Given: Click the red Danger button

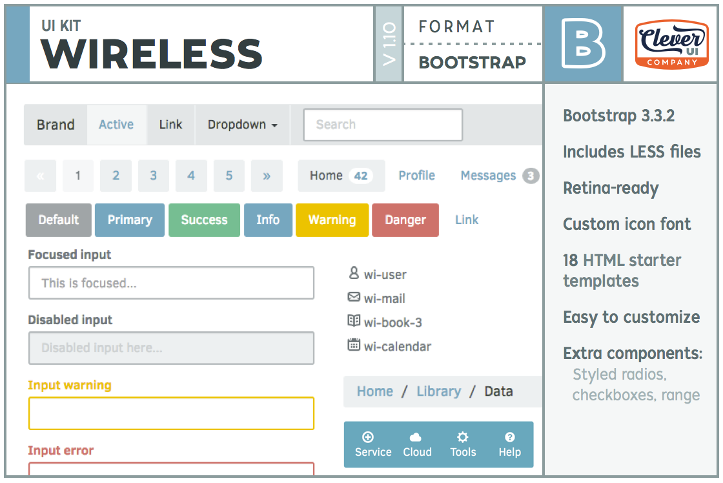Looking at the screenshot, I should [x=405, y=220].
